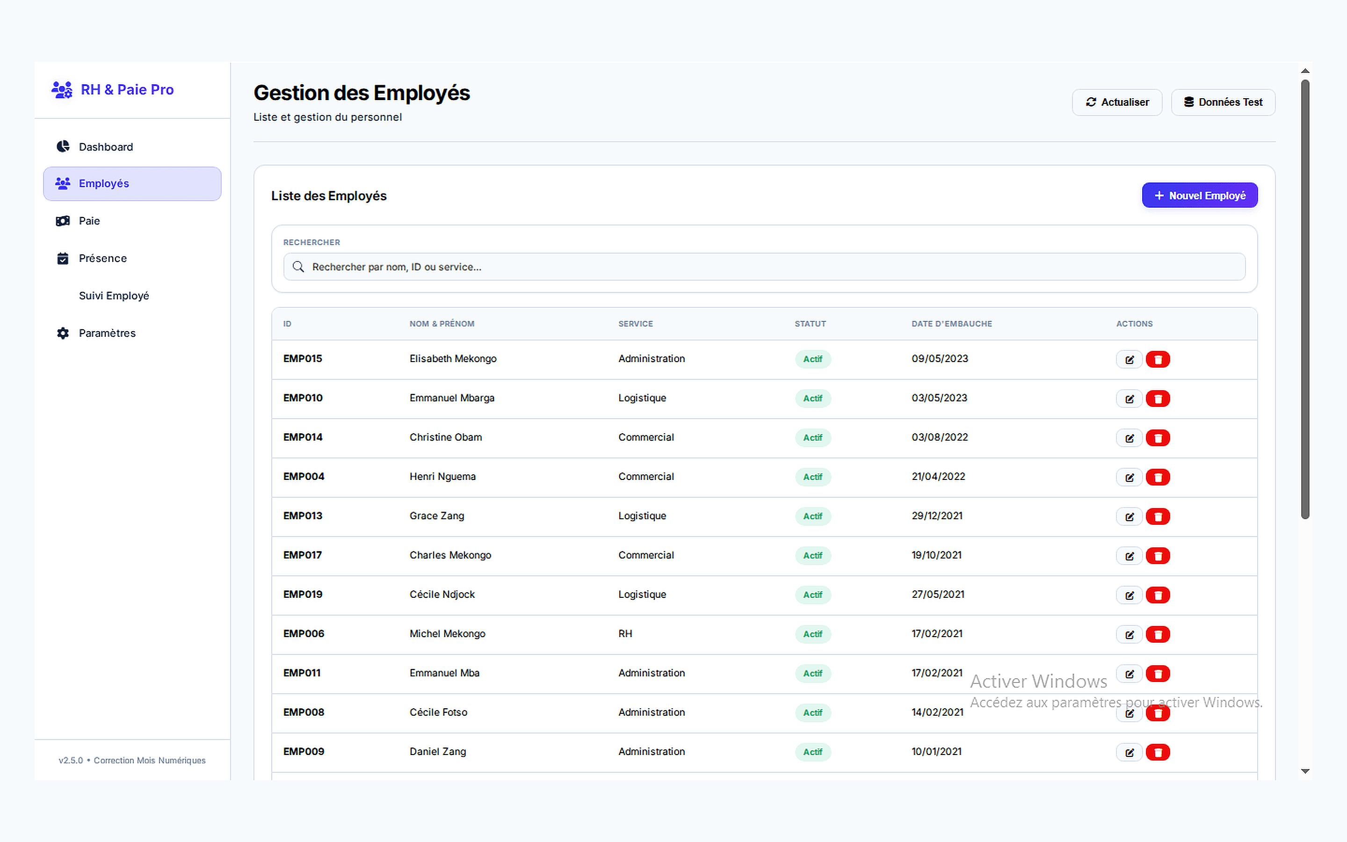The width and height of the screenshot is (1347, 842).
Task: Click the Date d'Embauche column header
Action: 951,324
